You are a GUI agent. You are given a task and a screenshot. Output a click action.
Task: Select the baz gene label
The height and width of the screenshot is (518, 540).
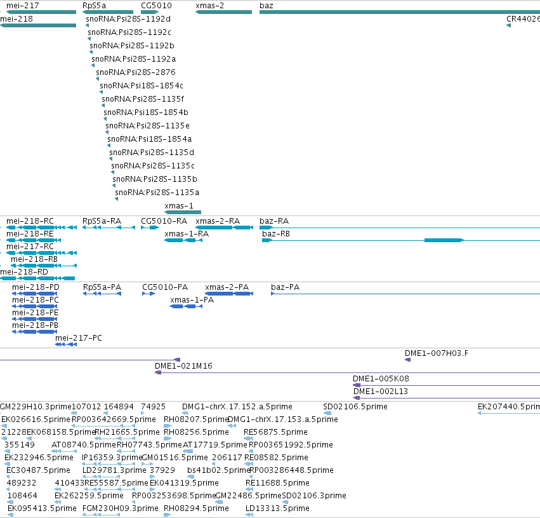(x=267, y=6)
